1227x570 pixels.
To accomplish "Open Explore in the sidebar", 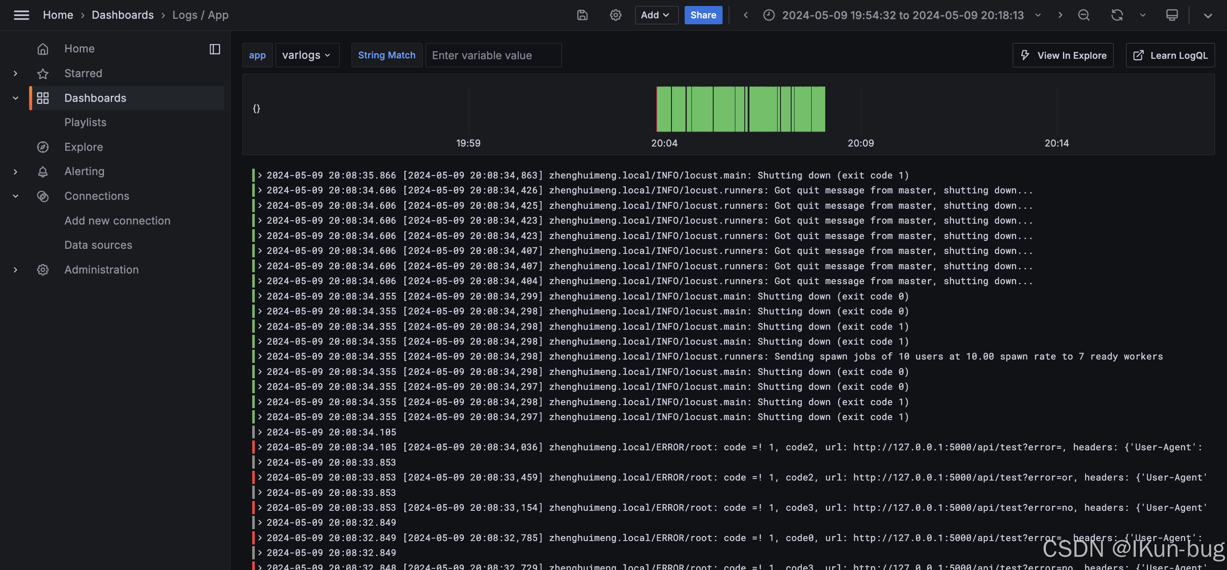I will click(x=84, y=147).
